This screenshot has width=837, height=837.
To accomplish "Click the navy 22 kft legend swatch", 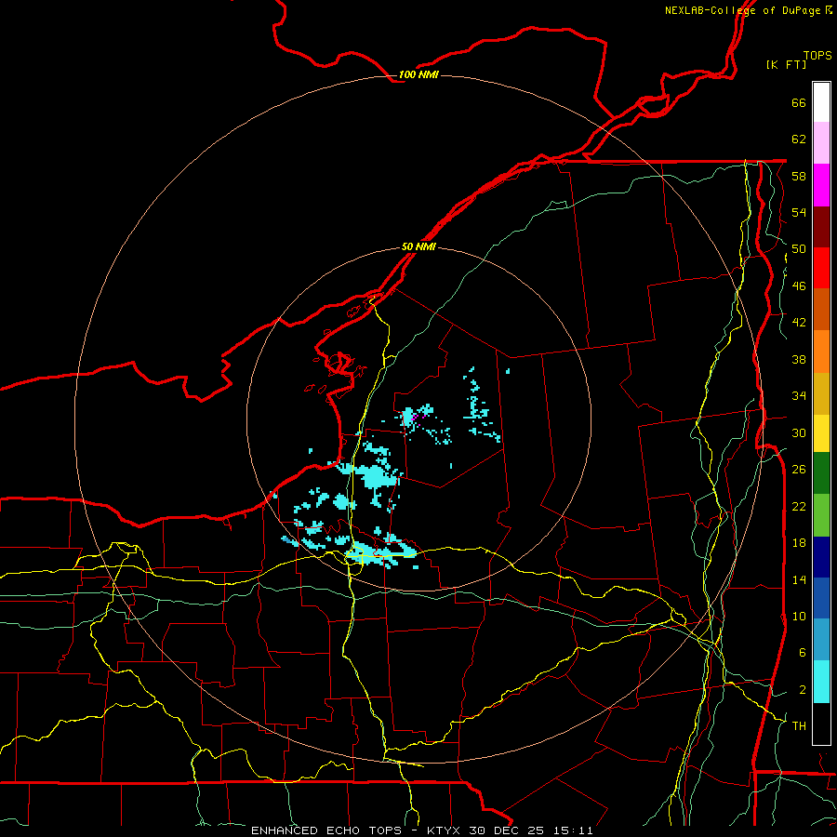I will (821, 557).
